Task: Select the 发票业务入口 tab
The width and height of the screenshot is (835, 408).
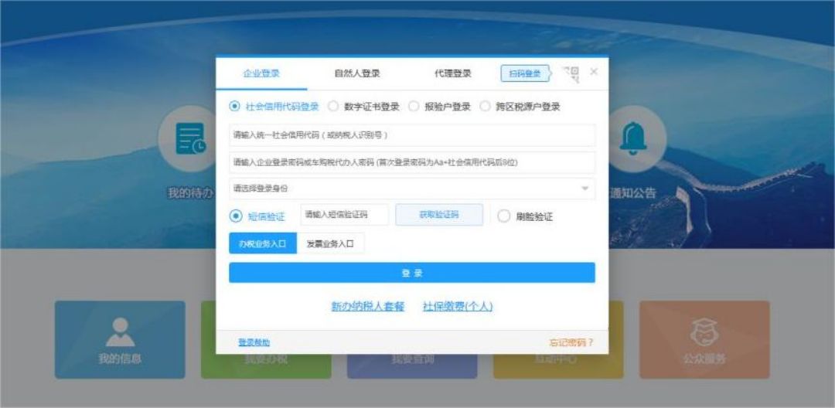Action: 330,243
